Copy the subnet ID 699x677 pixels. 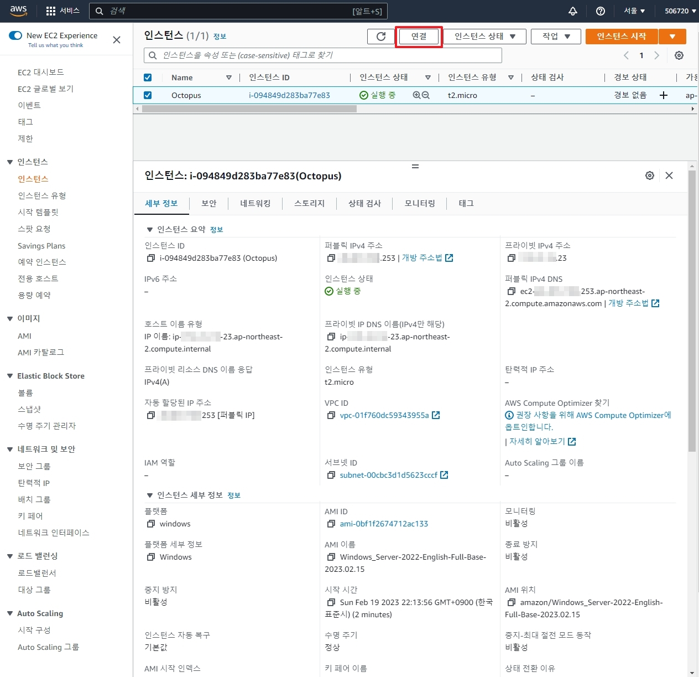[x=331, y=475]
